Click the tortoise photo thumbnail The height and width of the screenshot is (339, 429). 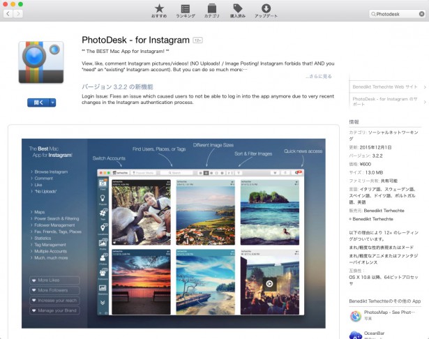coord(141,212)
